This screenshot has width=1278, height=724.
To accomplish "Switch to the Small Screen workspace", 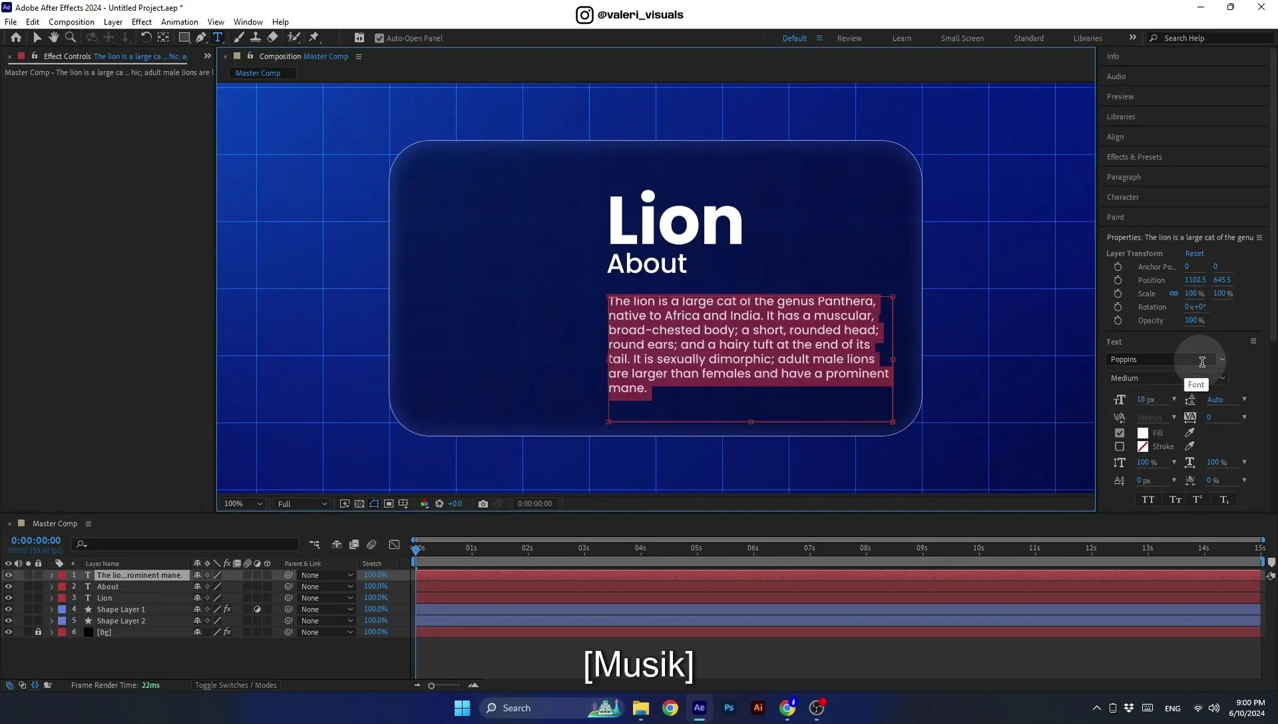I will (962, 38).
